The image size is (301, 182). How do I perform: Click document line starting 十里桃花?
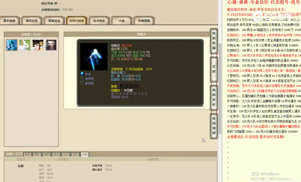tap(264, 76)
